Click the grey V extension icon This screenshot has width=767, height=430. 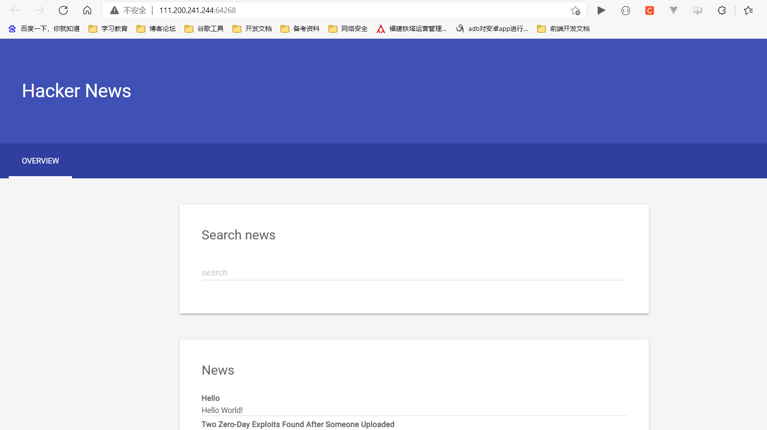click(674, 10)
